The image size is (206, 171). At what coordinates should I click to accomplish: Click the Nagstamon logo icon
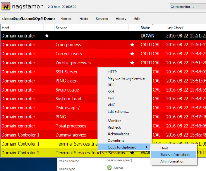pos(7,6)
